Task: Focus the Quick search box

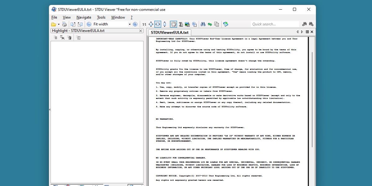Action: click(275, 24)
